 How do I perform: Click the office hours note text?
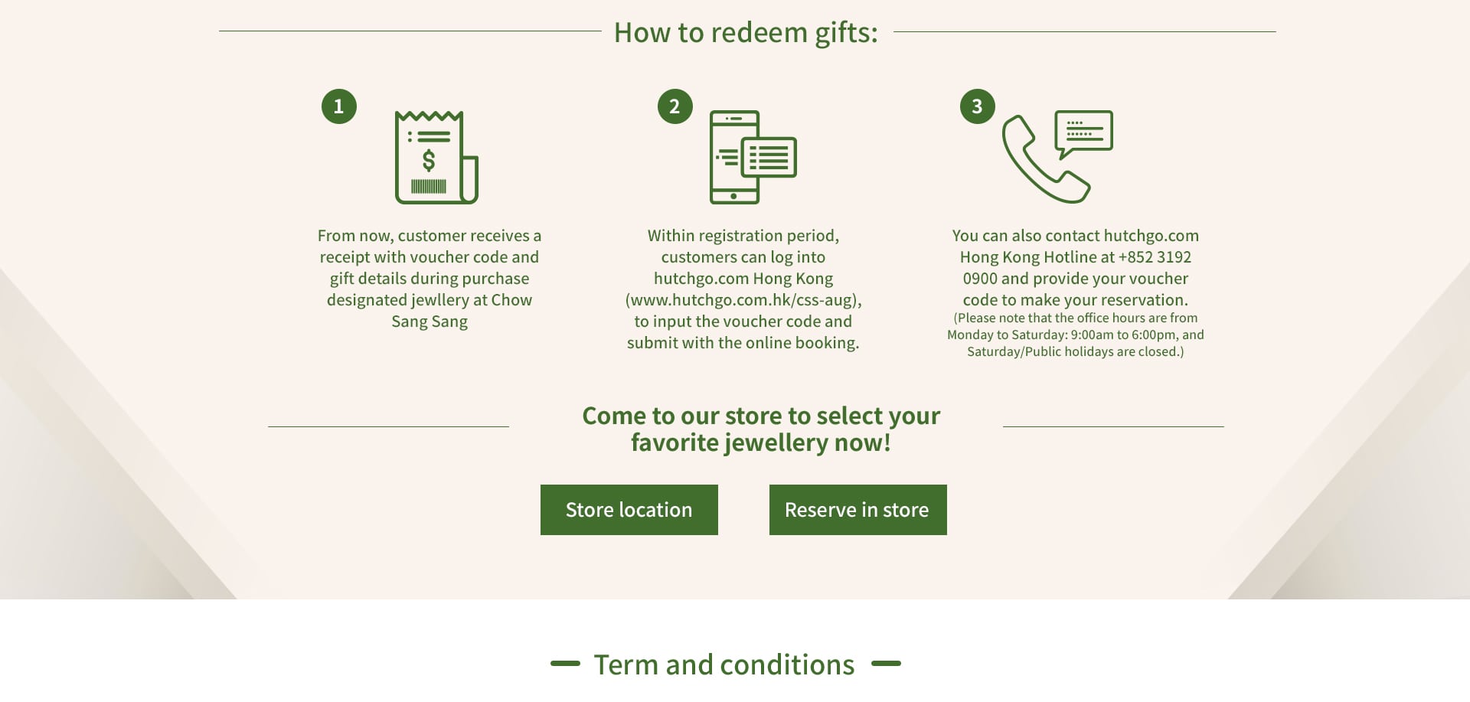1075,335
